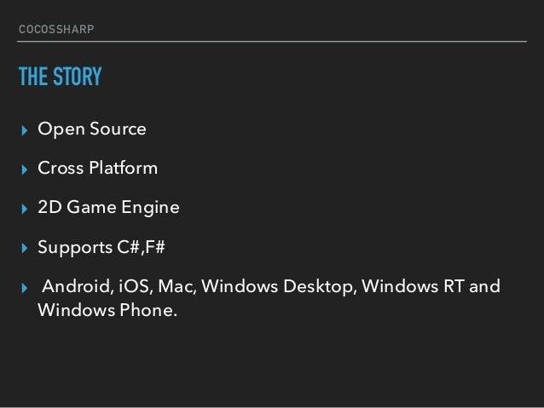Click the words Windows Desktop
Screen dimensions: 544x408
pos(279,287)
